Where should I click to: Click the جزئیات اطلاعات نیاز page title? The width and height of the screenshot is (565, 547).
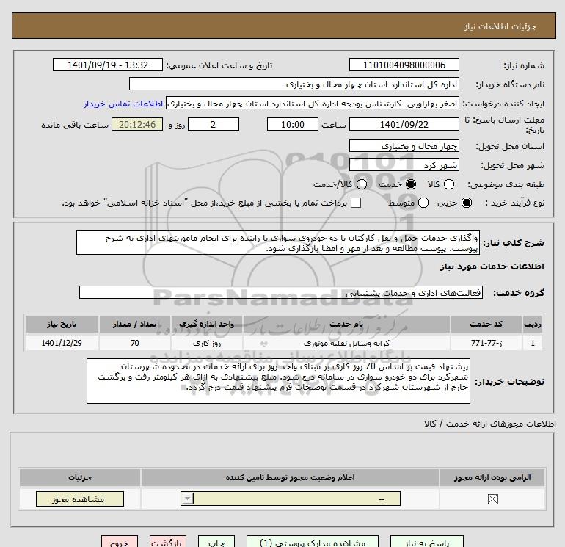(500, 26)
